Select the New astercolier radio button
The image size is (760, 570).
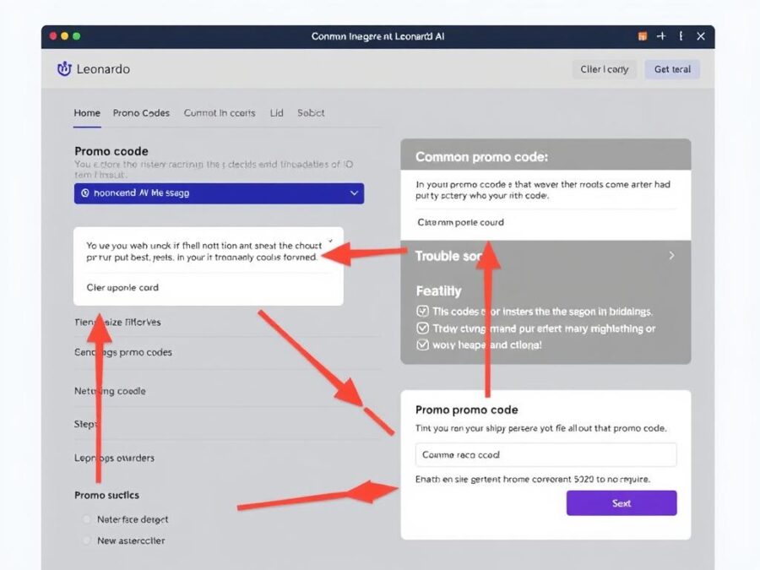click(x=86, y=540)
